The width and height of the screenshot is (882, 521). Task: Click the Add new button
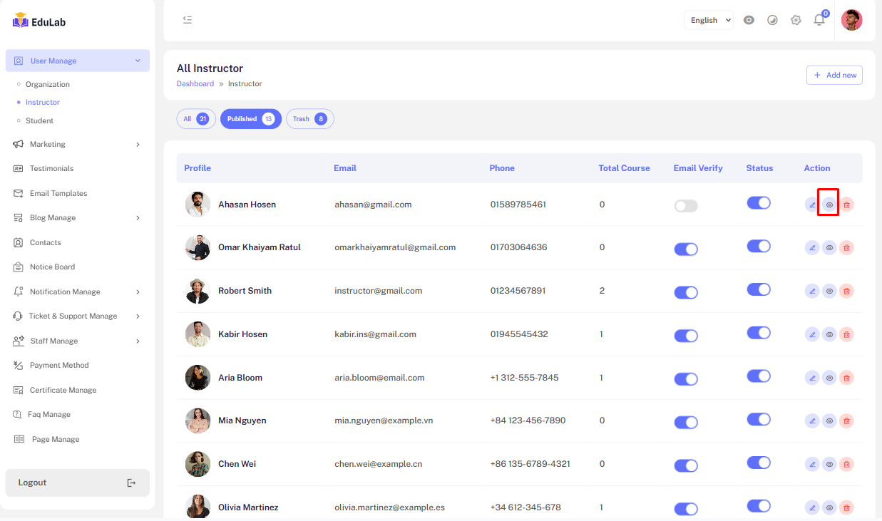(834, 75)
